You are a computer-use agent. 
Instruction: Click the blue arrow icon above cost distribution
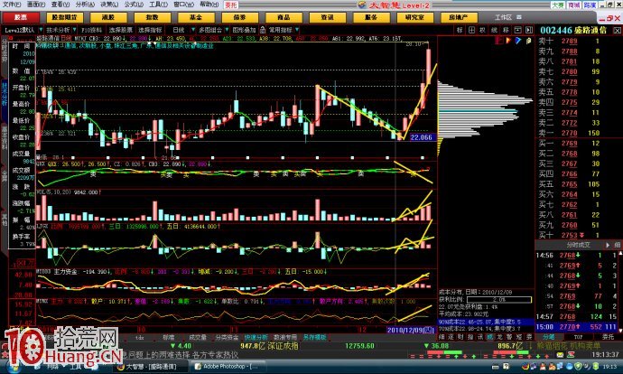coord(518,40)
